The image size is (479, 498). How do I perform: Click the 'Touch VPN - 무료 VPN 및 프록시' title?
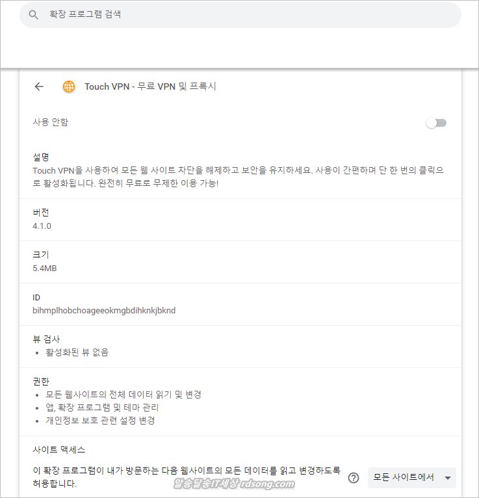click(150, 86)
